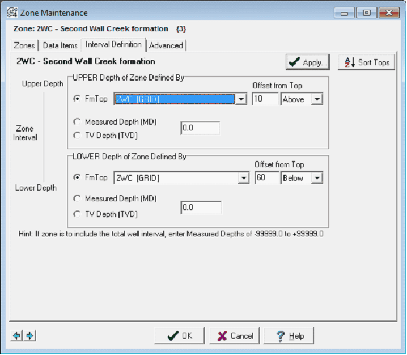The width and height of the screenshot is (407, 355).
Task: Select TV Depth (TVD) for lower depth
Action: pos(77,214)
